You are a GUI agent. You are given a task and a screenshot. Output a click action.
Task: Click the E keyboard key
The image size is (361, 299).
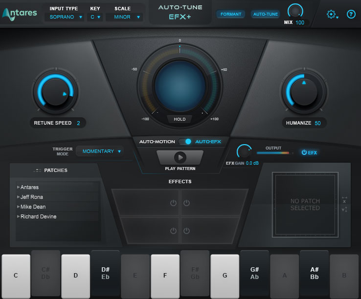pos(135,276)
